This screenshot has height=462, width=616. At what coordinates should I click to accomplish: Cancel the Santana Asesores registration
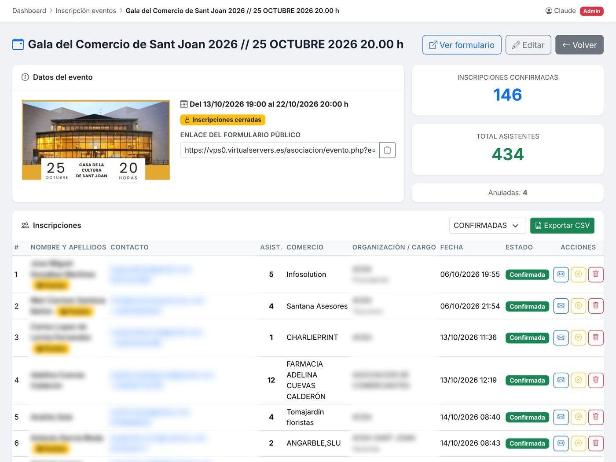click(578, 306)
